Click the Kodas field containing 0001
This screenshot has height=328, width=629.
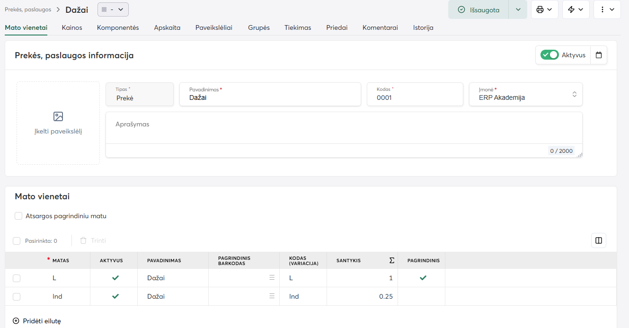(x=415, y=94)
